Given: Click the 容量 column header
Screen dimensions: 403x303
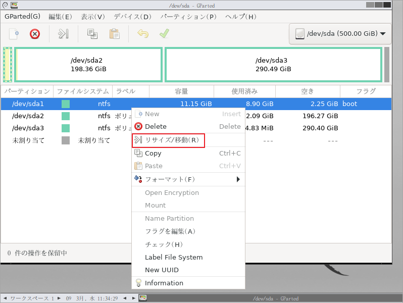Looking at the screenshot, I should pos(181,91).
